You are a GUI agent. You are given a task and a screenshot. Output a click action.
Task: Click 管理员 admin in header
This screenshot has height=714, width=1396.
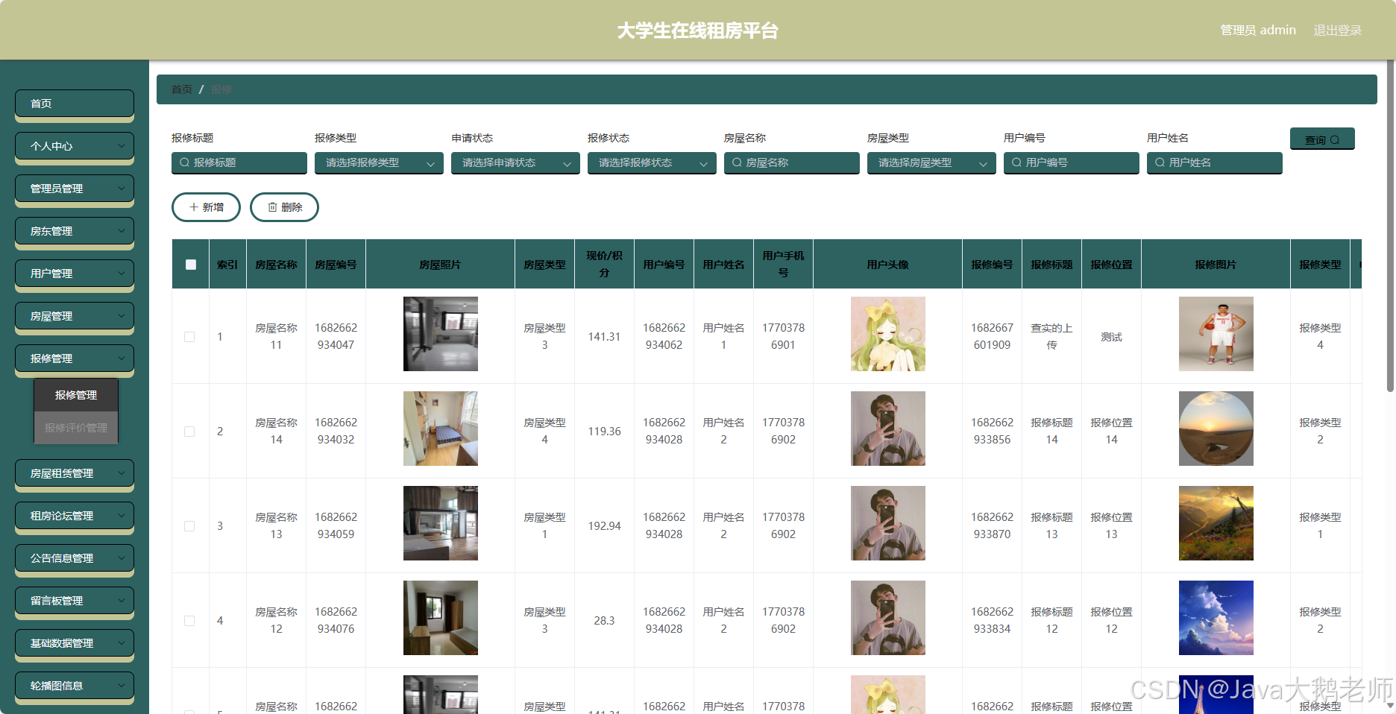coord(1258,31)
